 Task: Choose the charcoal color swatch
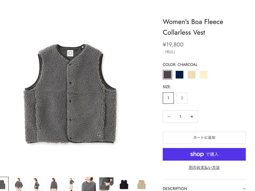[x=167, y=74]
